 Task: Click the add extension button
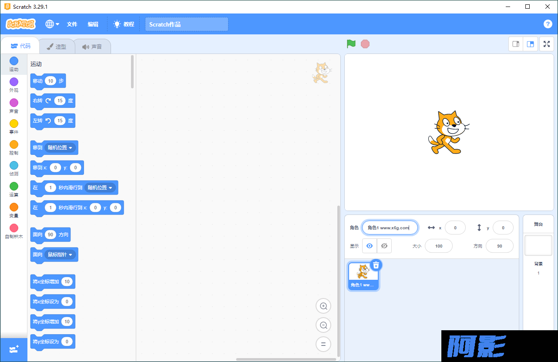pyautogui.click(x=14, y=349)
